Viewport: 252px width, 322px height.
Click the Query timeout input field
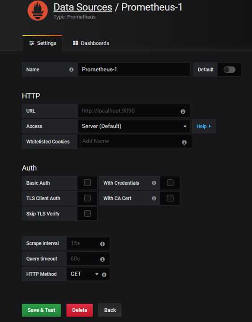(88, 259)
